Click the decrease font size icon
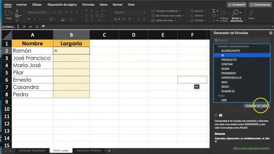 77,12
